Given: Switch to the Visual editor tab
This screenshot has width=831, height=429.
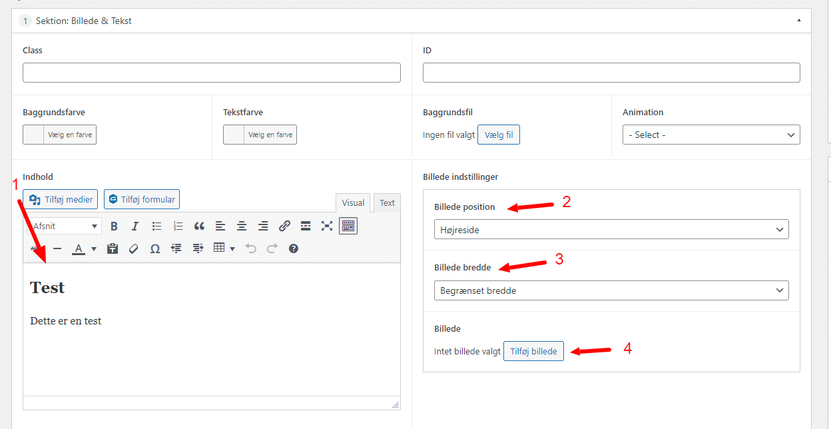Looking at the screenshot, I should click(354, 203).
